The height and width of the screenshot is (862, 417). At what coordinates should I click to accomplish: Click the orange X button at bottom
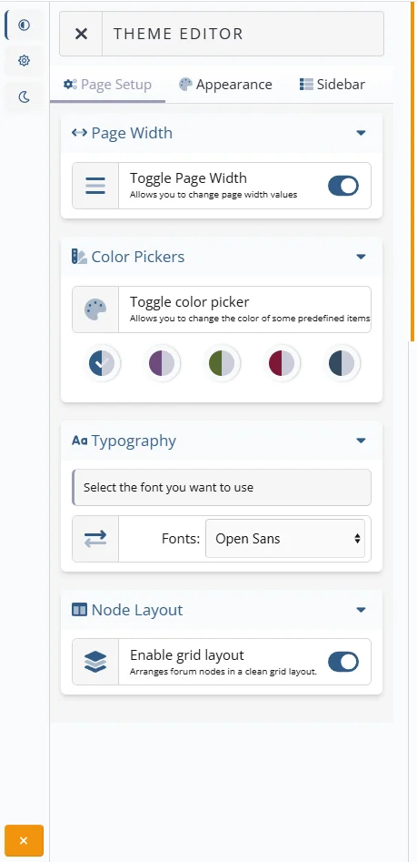(x=24, y=840)
